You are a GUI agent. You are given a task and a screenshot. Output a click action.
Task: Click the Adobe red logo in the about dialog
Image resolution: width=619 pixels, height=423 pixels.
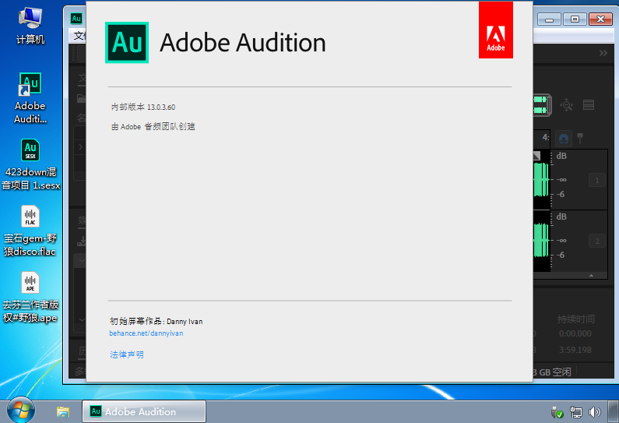496,30
